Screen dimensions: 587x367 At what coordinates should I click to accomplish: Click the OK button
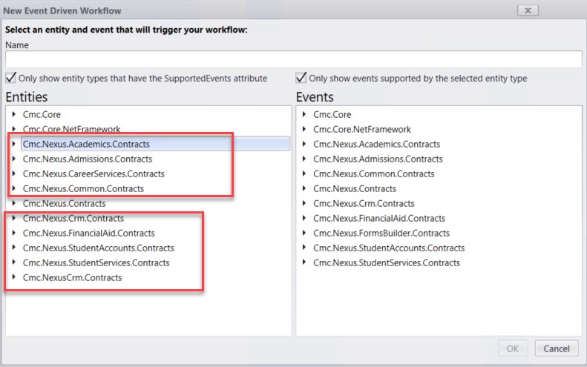click(x=512, y=348)
